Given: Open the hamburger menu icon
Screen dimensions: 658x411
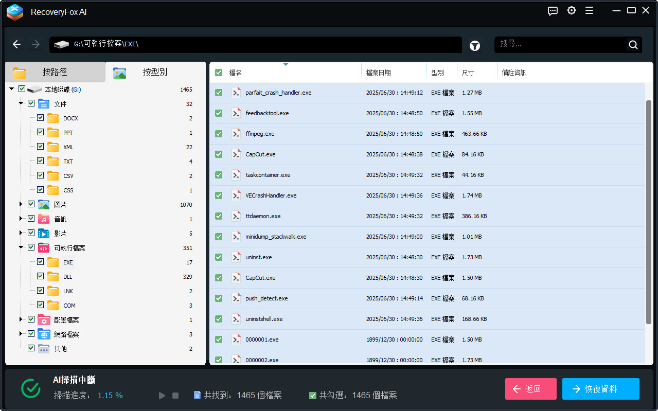Looking at the screenshot, I should tap(589, 10).
